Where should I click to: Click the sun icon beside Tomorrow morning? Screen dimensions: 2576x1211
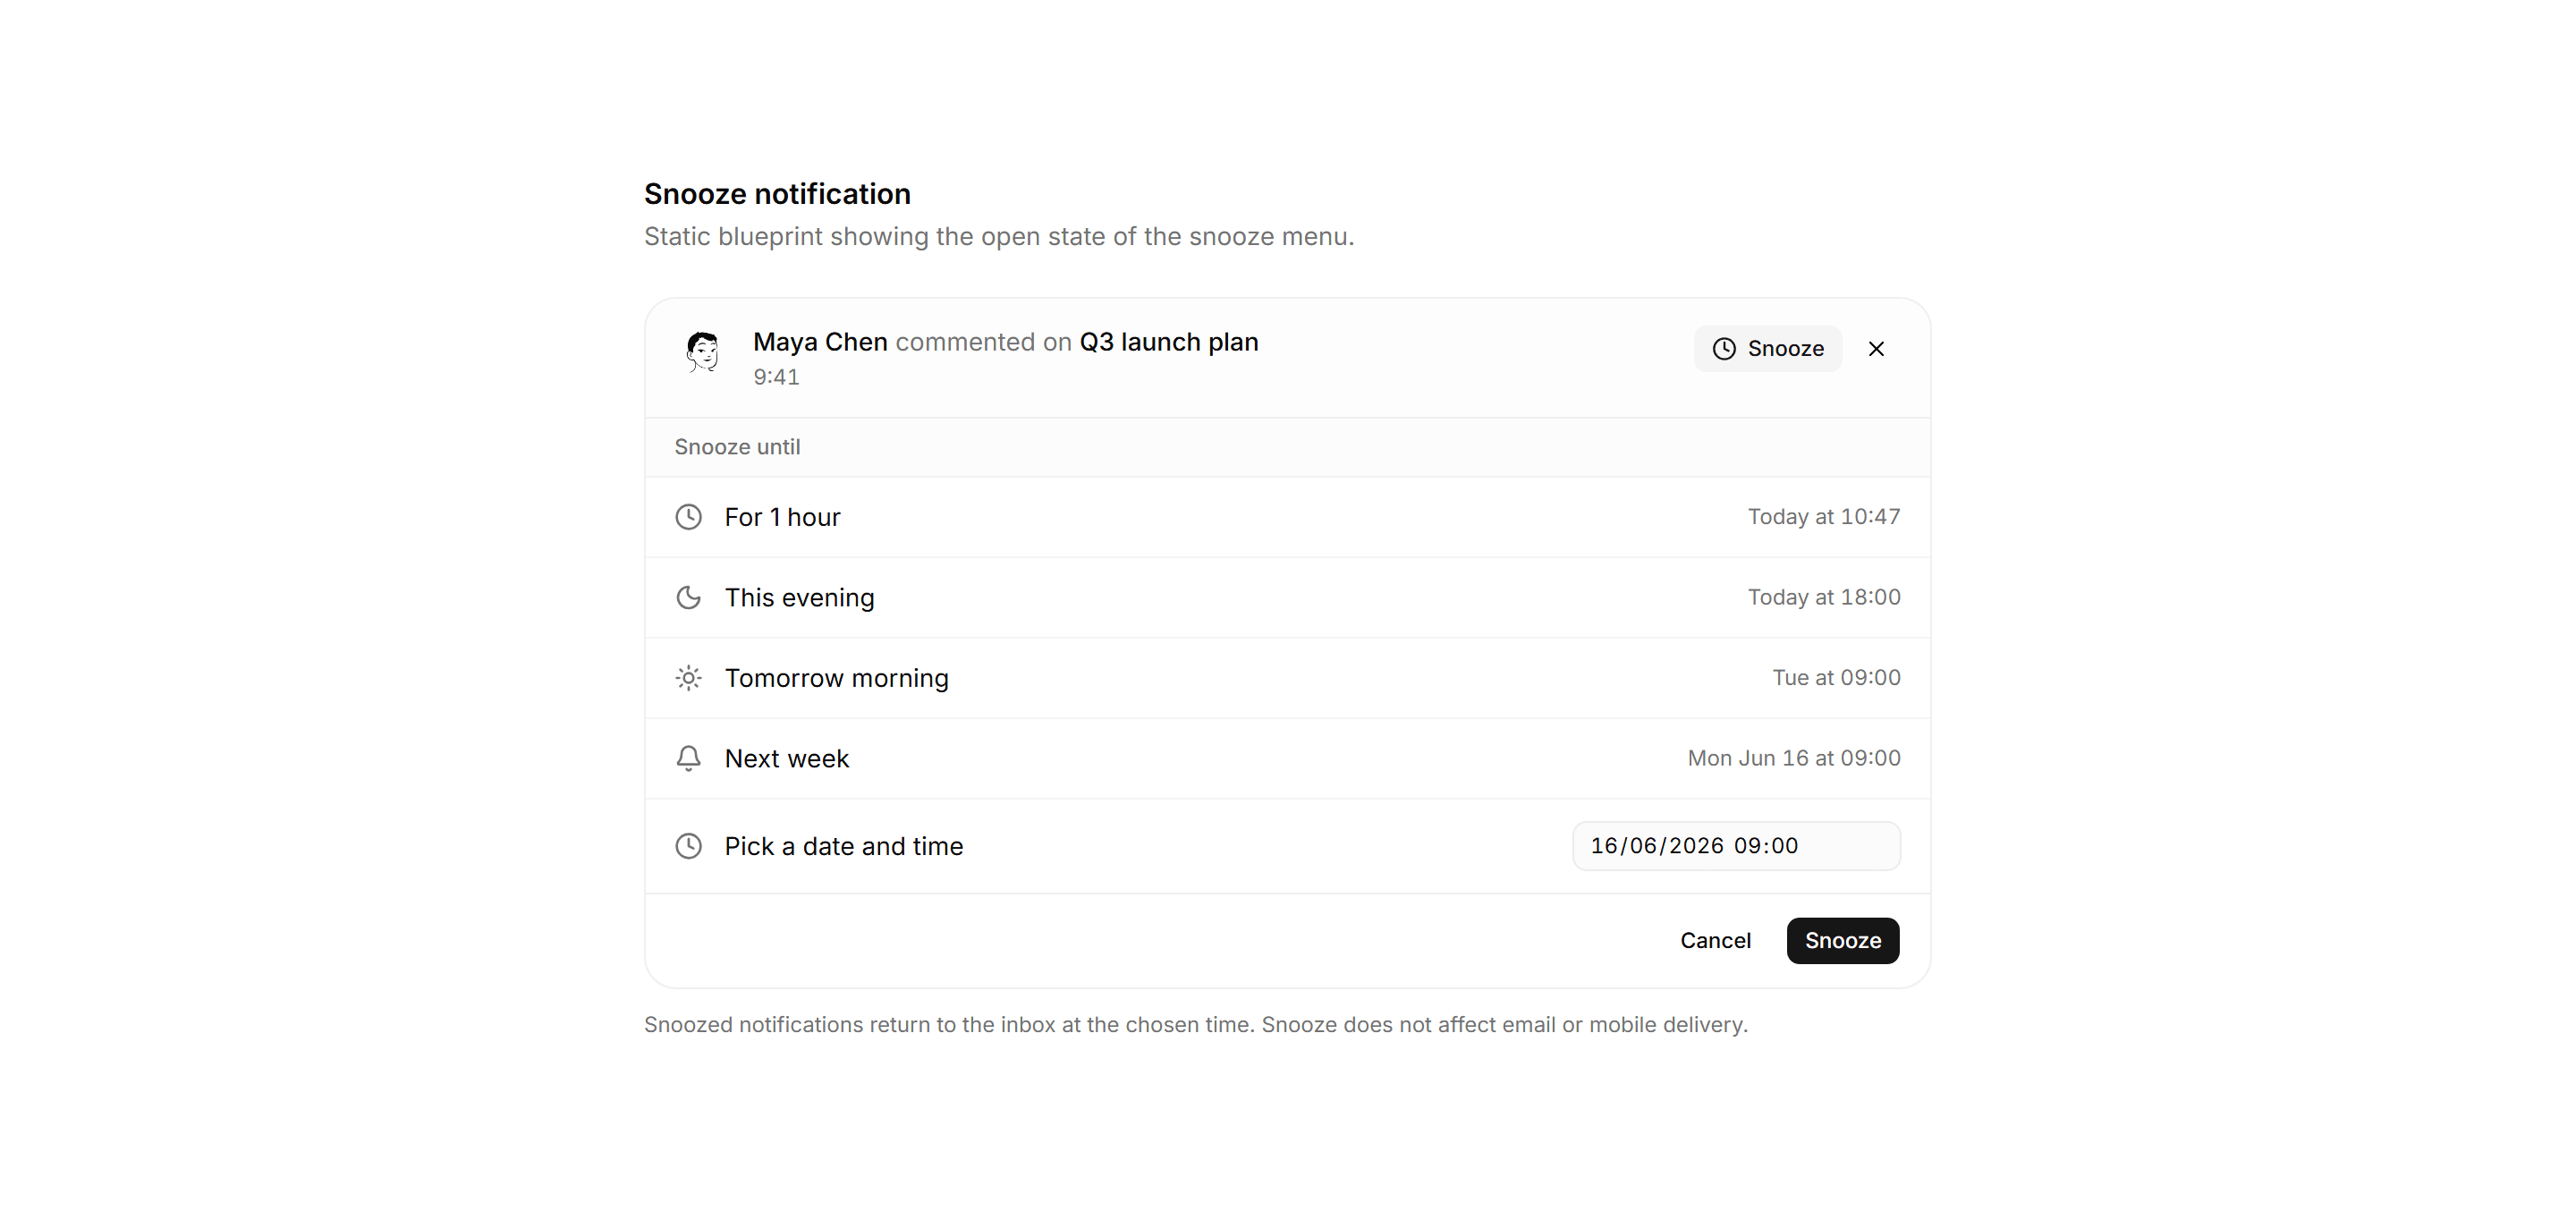tap(688, 678)
